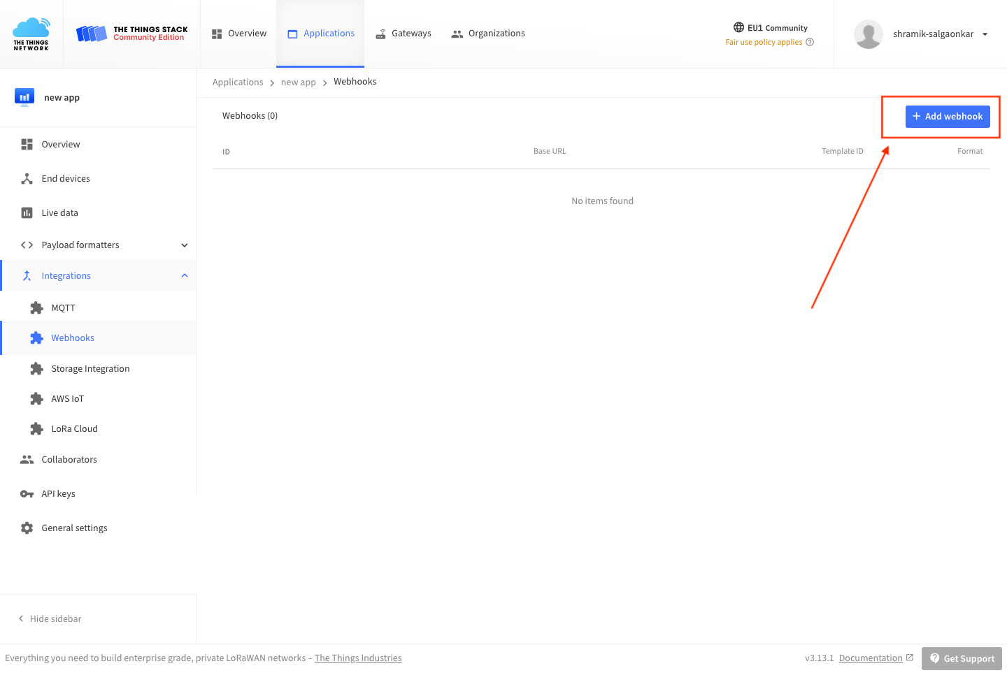Click the AWS IoT puzzle piece icon
The width and height of the screenshot is (1007, 673).
coord(36,398)
